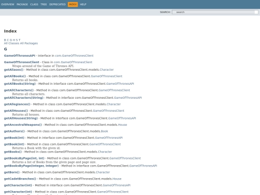Open the getAllBooks(String) method link
Viewport: 260px width, 195px height.
(x=20, y=84)
